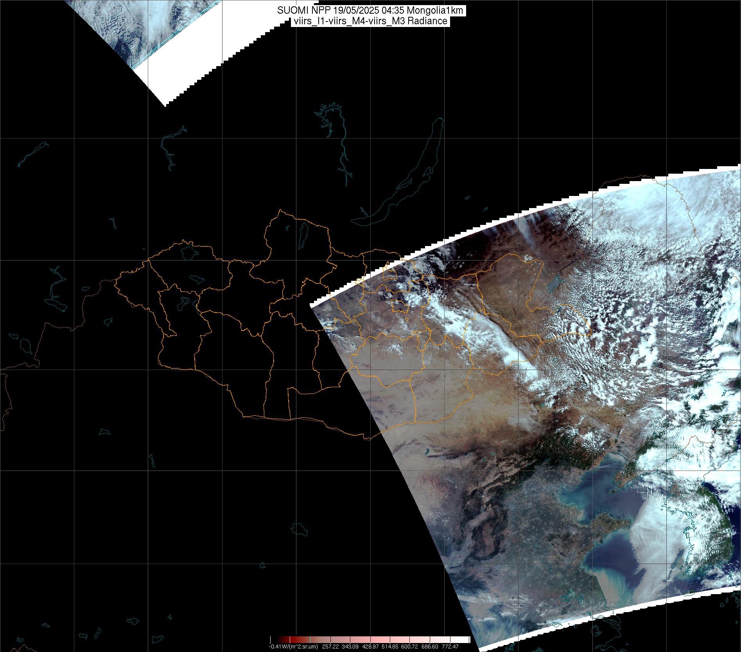Click the 257.22 colorbar value
This screenshot has height=652, width=741.
330,647
